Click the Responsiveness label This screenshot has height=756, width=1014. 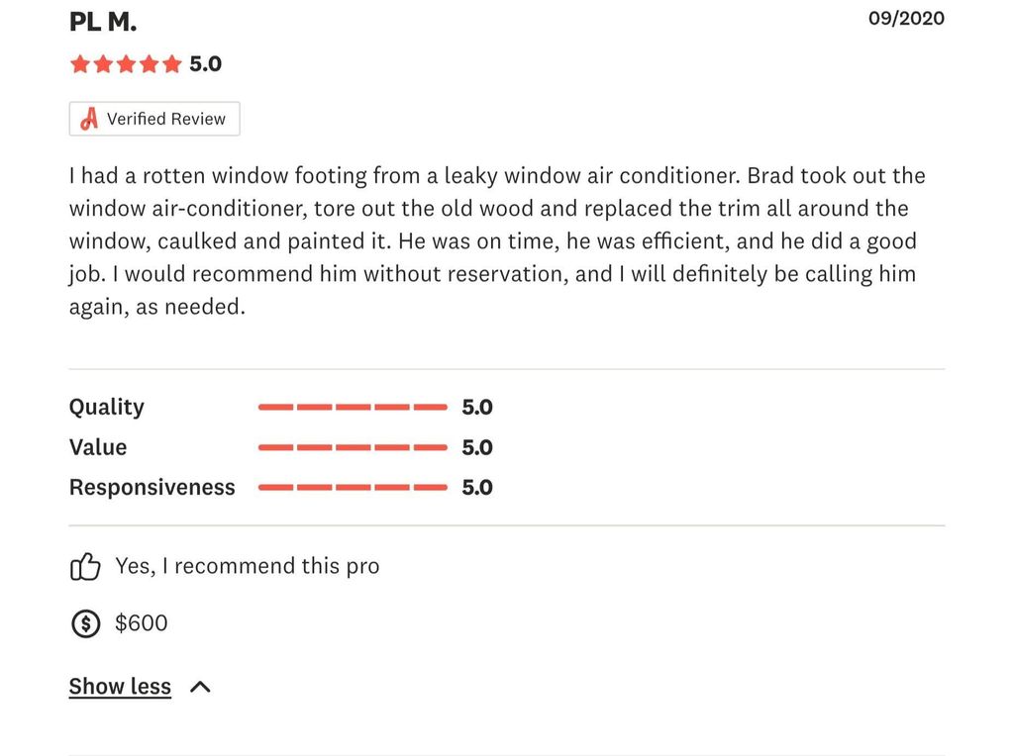(152, 487)
